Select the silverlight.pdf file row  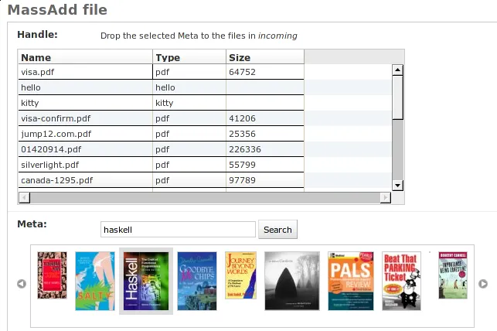click(x=85, y=165)
